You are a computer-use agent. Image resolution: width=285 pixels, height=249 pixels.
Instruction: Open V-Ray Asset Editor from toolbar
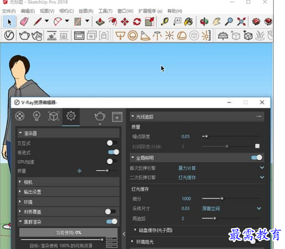coord(9,35)
